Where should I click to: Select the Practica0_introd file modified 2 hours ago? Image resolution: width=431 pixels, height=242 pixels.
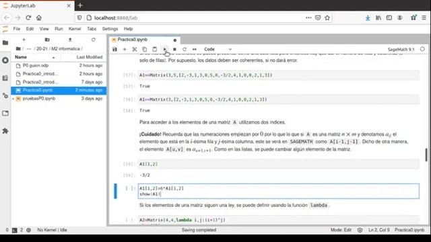pyautogui.click(x=59, y=74)
